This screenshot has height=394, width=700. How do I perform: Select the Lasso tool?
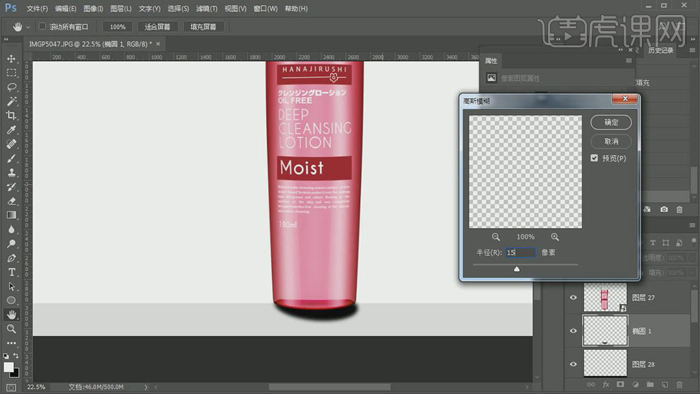click(x=11, y=87)
